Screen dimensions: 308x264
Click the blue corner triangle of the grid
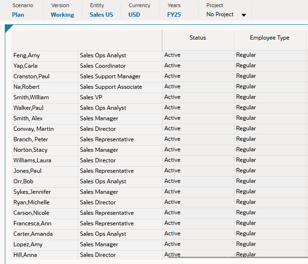[8, 28]
